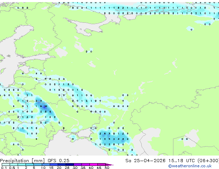Click the legend tick label "0.1"

(x=4, y=168)
